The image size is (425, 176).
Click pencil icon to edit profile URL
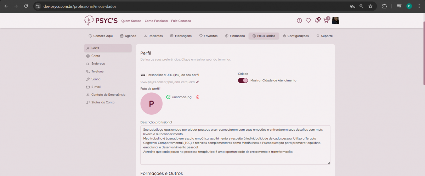(x=197, y=82)
